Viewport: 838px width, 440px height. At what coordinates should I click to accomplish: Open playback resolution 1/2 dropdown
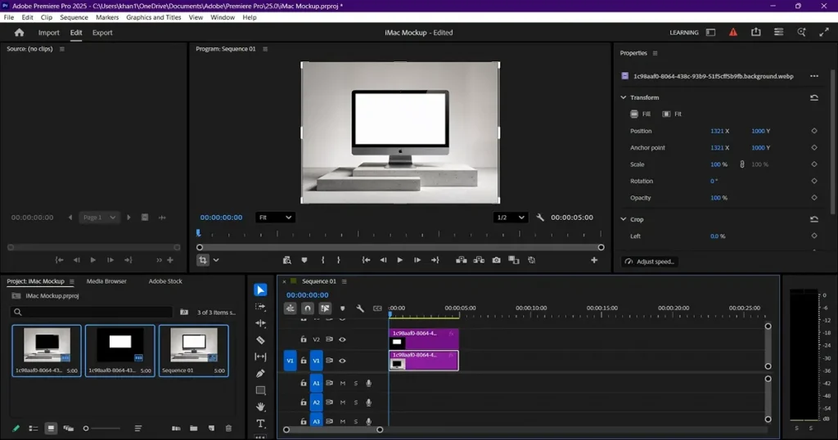pyautogui.click(x=510, y=218)
